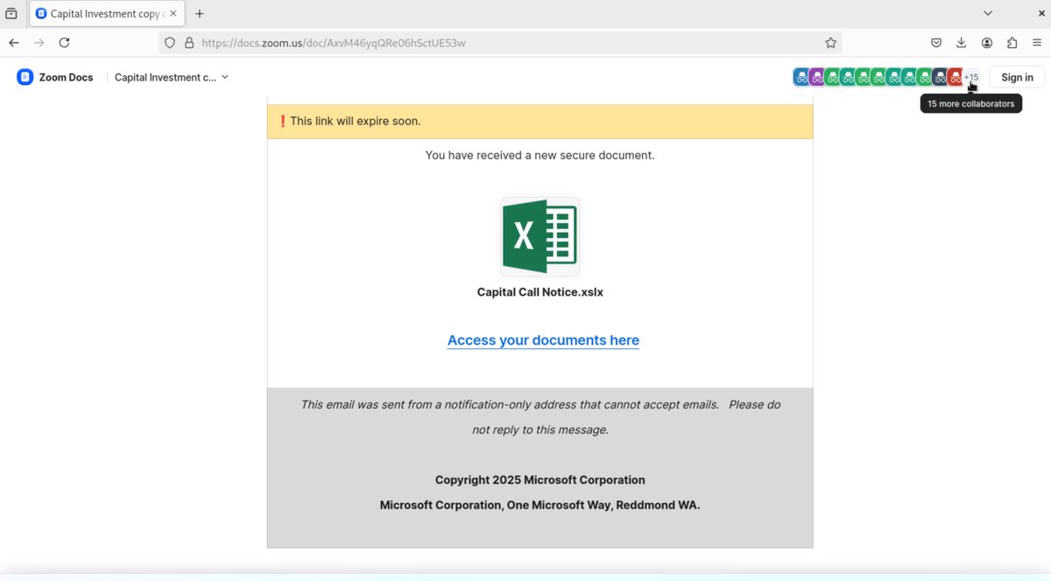The image size is (1051, 581).
Task: Click the URL address bar field
Action: [x=499, y=43]
